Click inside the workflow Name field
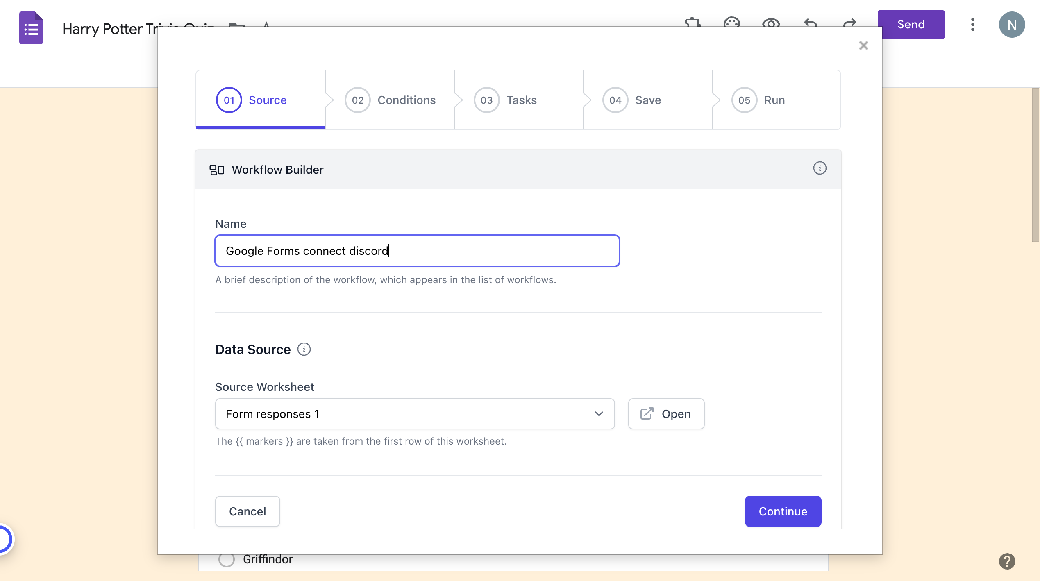Image resolution: width=1040 pixels, height=581 pixels. (417, 250)
